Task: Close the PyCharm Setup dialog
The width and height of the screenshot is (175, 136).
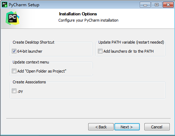Action: (x=168, y=5)
